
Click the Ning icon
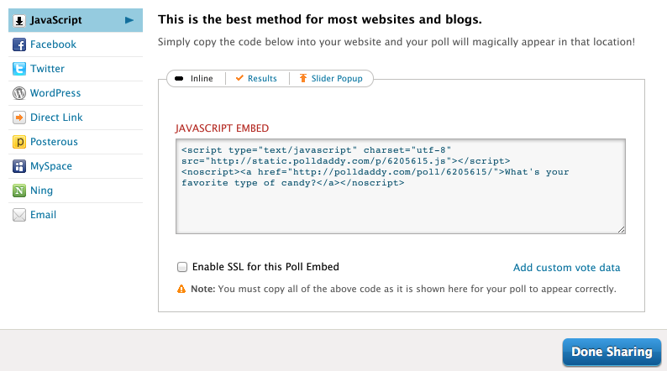(x=18, y=191)
